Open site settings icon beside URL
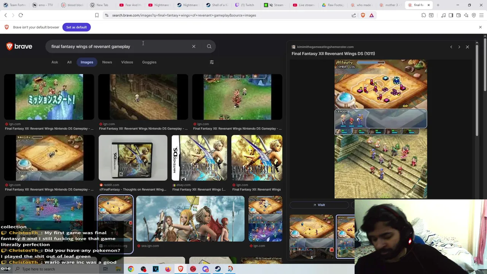The image size is (487, 274). (107, 15)
